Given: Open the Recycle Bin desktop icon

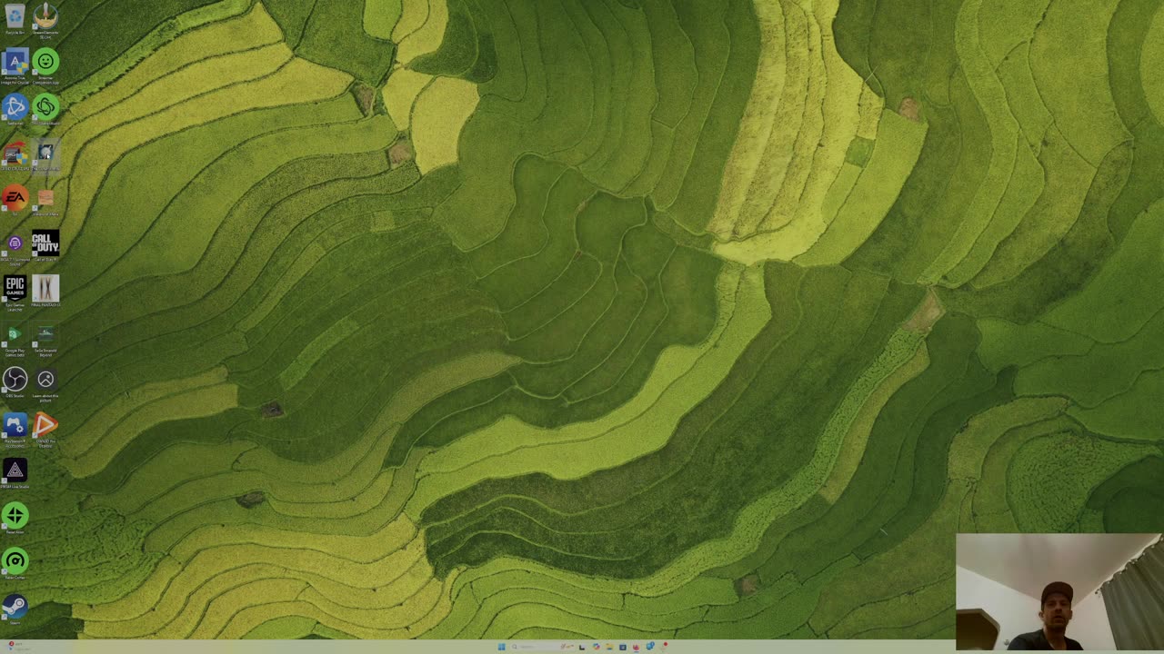Looking at the screenshot, I should [x=15, y=18].
